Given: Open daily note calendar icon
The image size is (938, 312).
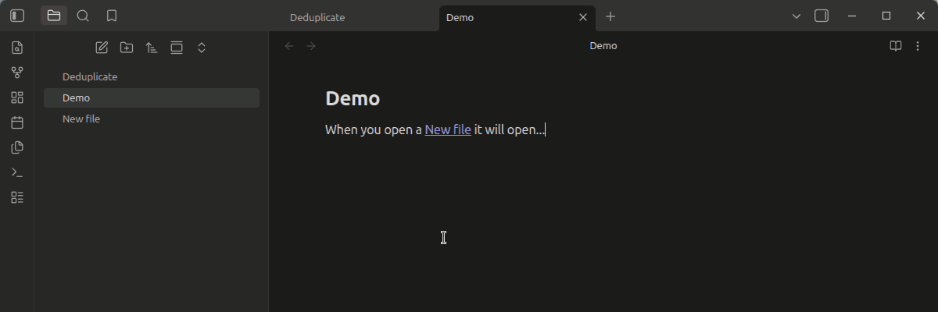Looking at the screenshot, I should tap(17, 122).
